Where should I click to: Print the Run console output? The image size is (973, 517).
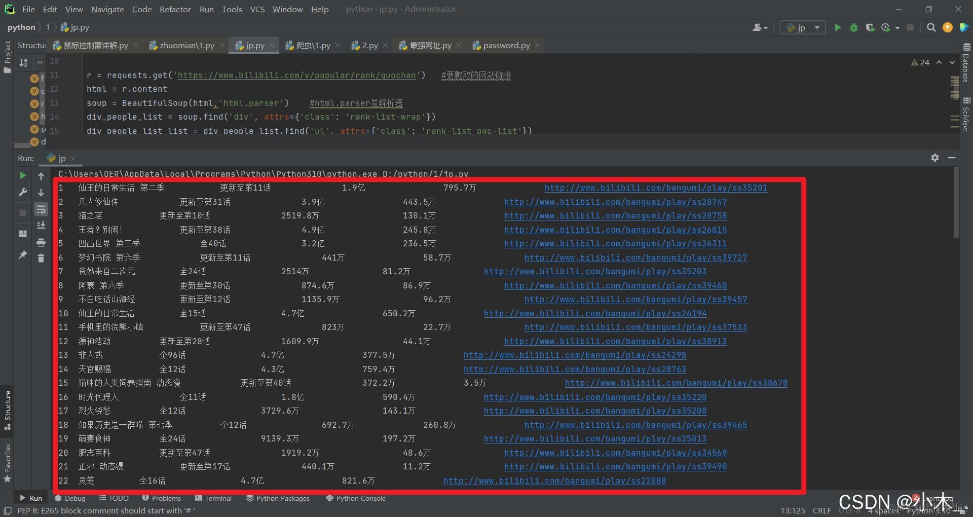pyautogui.click(x=41, y=242)
